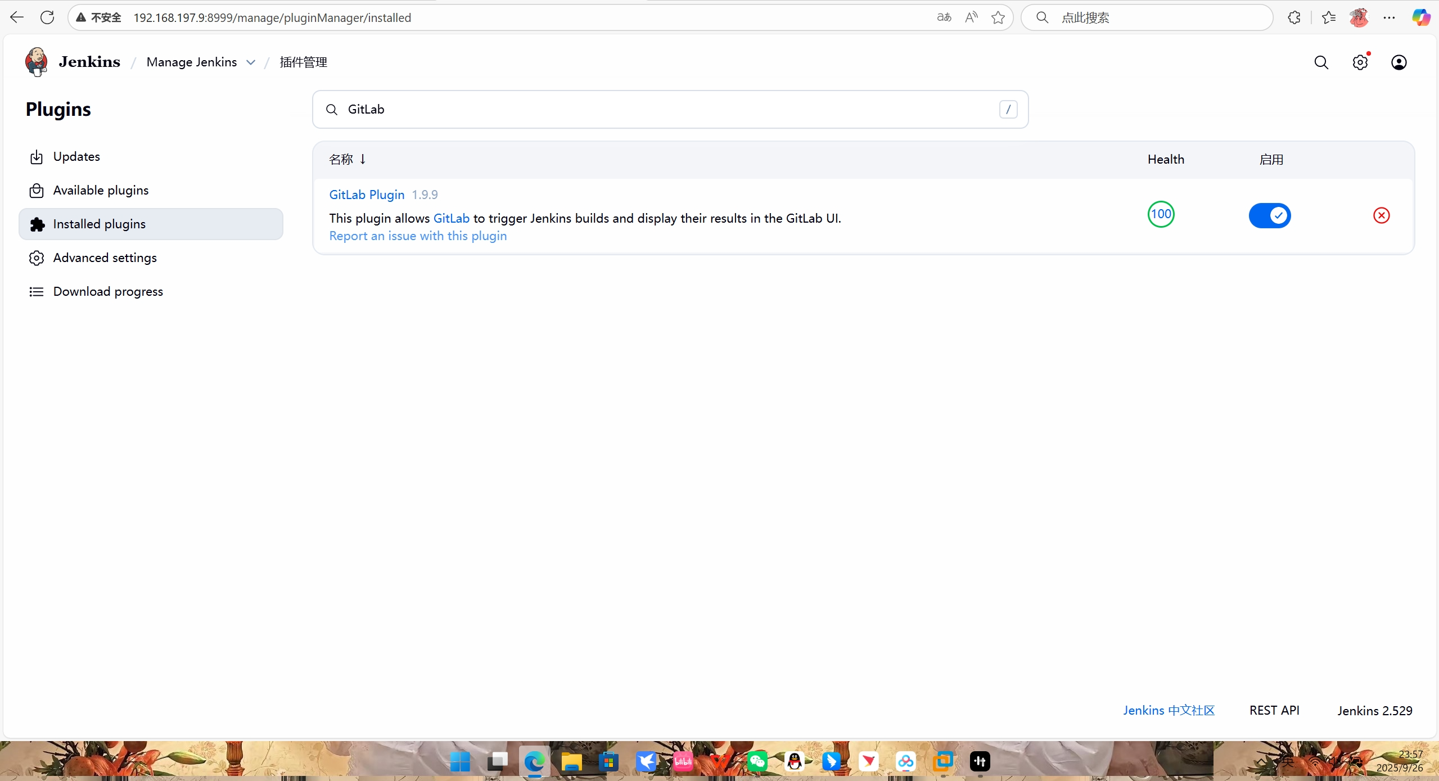
Task: Click the browser profile avatar
Action: pos(1359,17)
